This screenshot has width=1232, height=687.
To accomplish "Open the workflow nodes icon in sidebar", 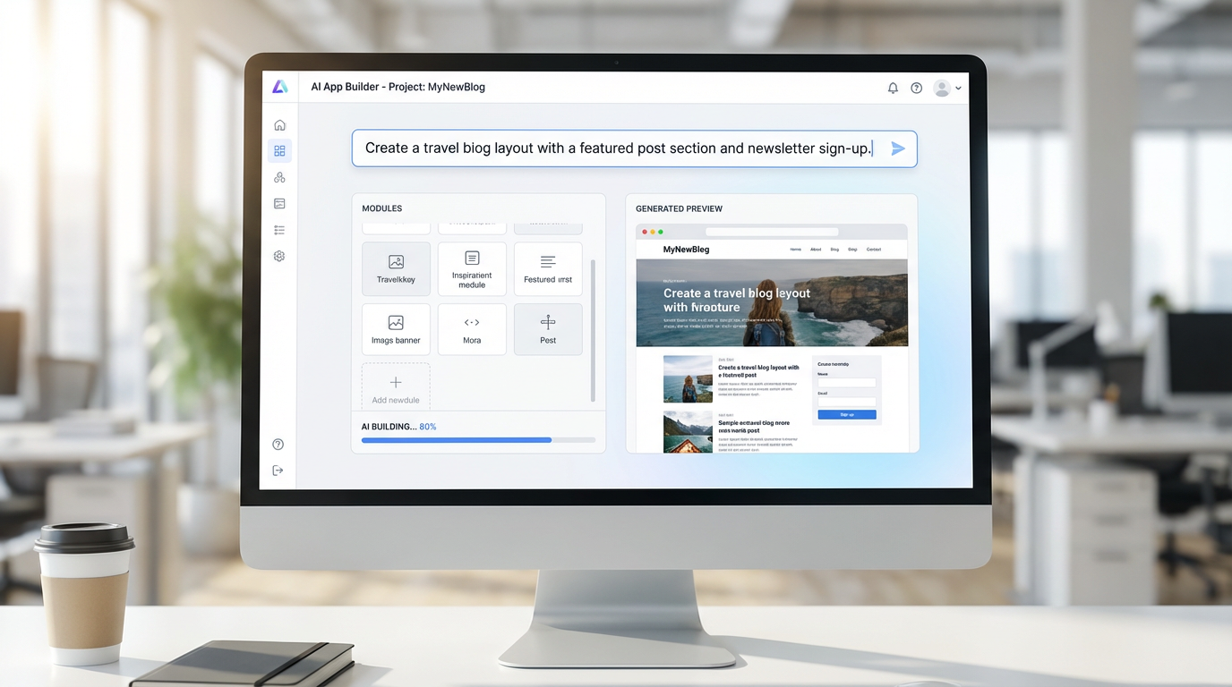I will click(x=279, y=176).
